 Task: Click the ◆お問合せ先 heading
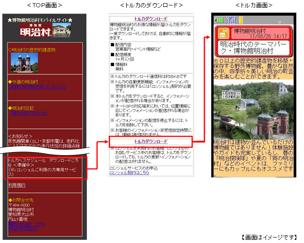[x=21, y=200]
